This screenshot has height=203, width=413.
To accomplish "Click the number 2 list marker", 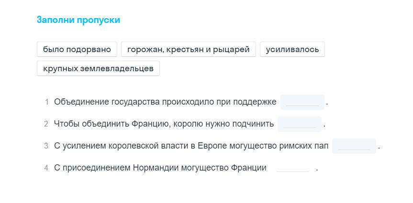I will tap(46, 124).
